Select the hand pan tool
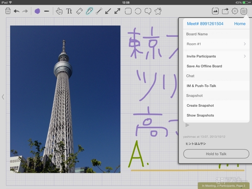 pyautogui.click(x=59, y=11)
